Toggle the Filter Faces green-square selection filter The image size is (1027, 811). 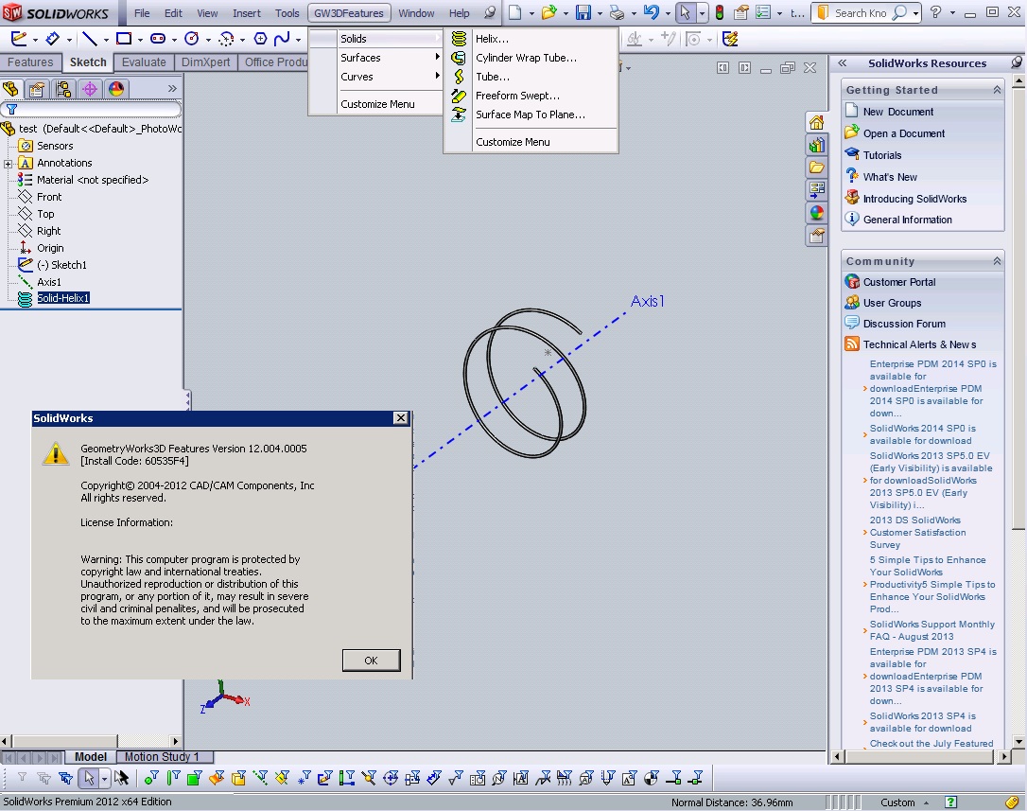click(x=194, y=778)
